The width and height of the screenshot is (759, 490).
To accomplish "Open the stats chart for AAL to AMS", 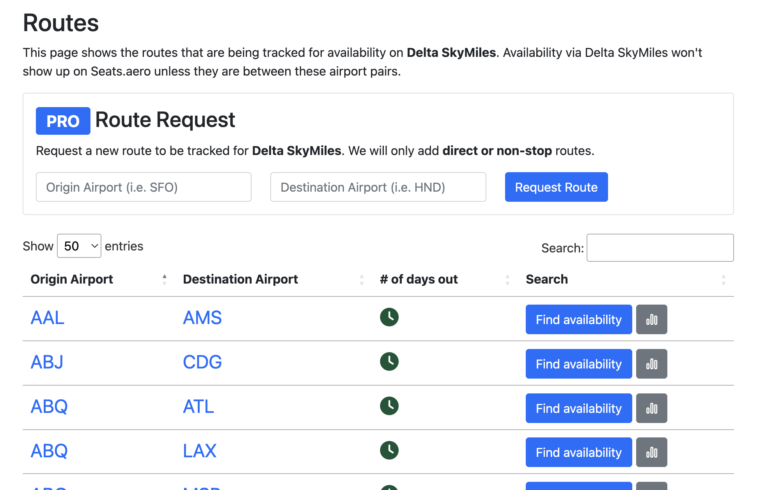I will (x=651, y=319).
